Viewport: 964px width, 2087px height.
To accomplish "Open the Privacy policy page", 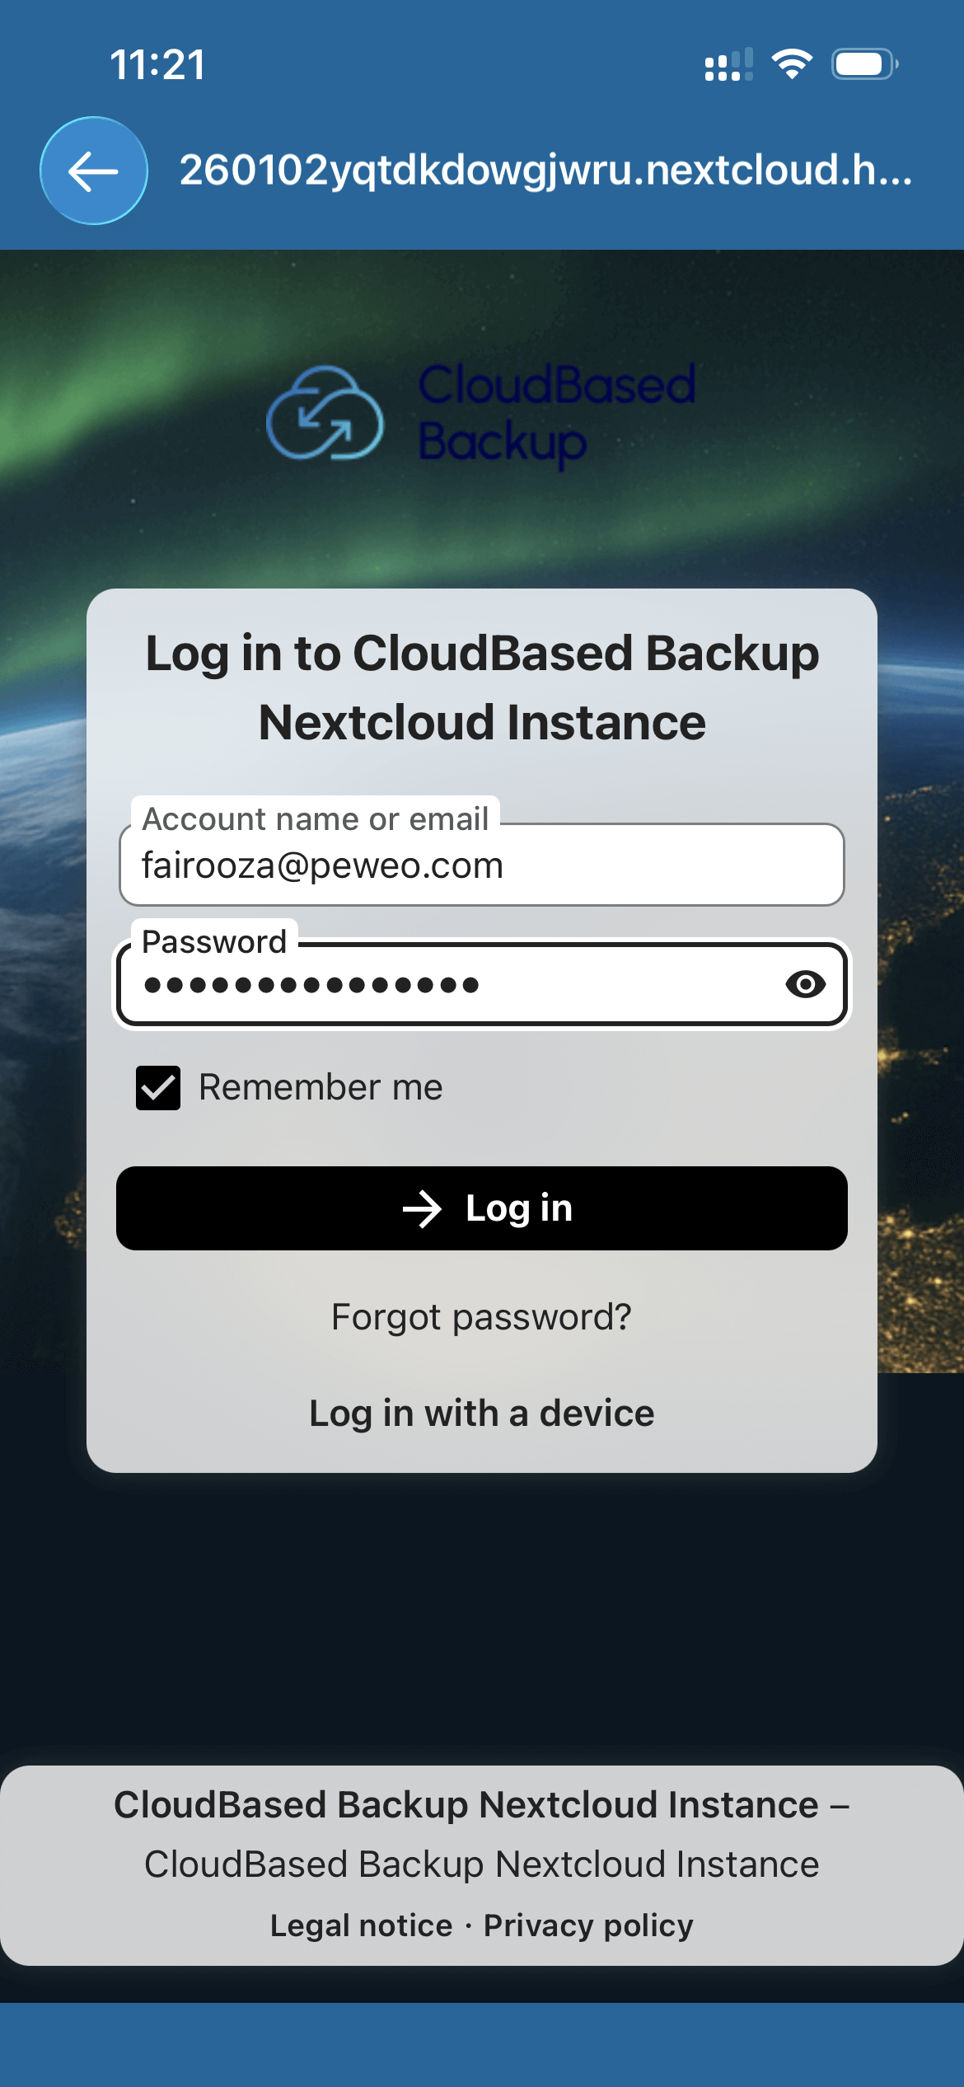I will (x=587, y=1925).
